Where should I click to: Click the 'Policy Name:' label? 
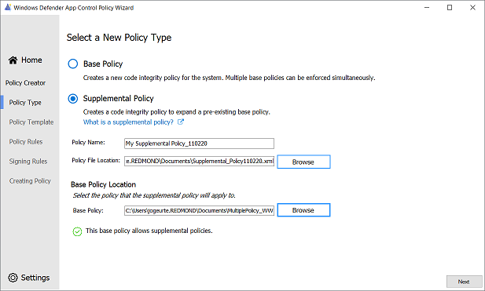pos(89,142)
